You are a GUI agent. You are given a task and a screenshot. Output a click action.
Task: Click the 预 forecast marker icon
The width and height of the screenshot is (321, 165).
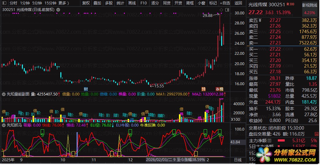tap(203, 89)
